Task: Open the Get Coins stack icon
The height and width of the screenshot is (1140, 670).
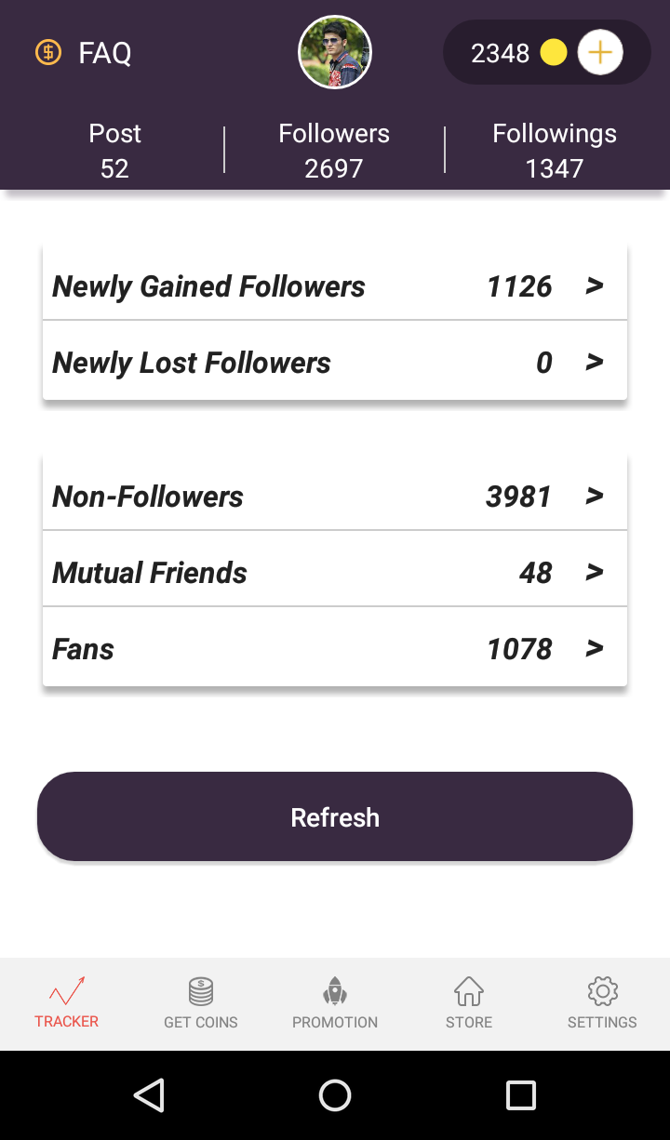Action: (201, 991)
